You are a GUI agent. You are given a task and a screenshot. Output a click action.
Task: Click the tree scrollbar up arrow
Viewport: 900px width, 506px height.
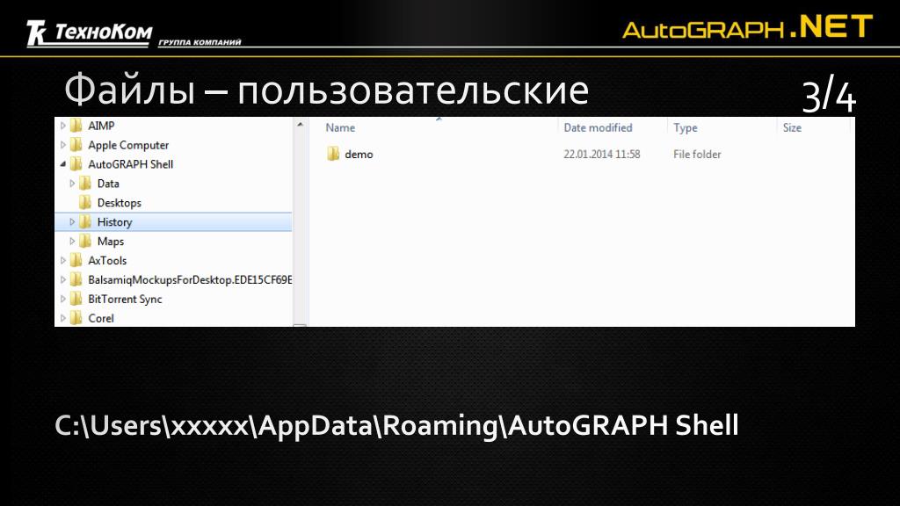(x=300, y=125)
